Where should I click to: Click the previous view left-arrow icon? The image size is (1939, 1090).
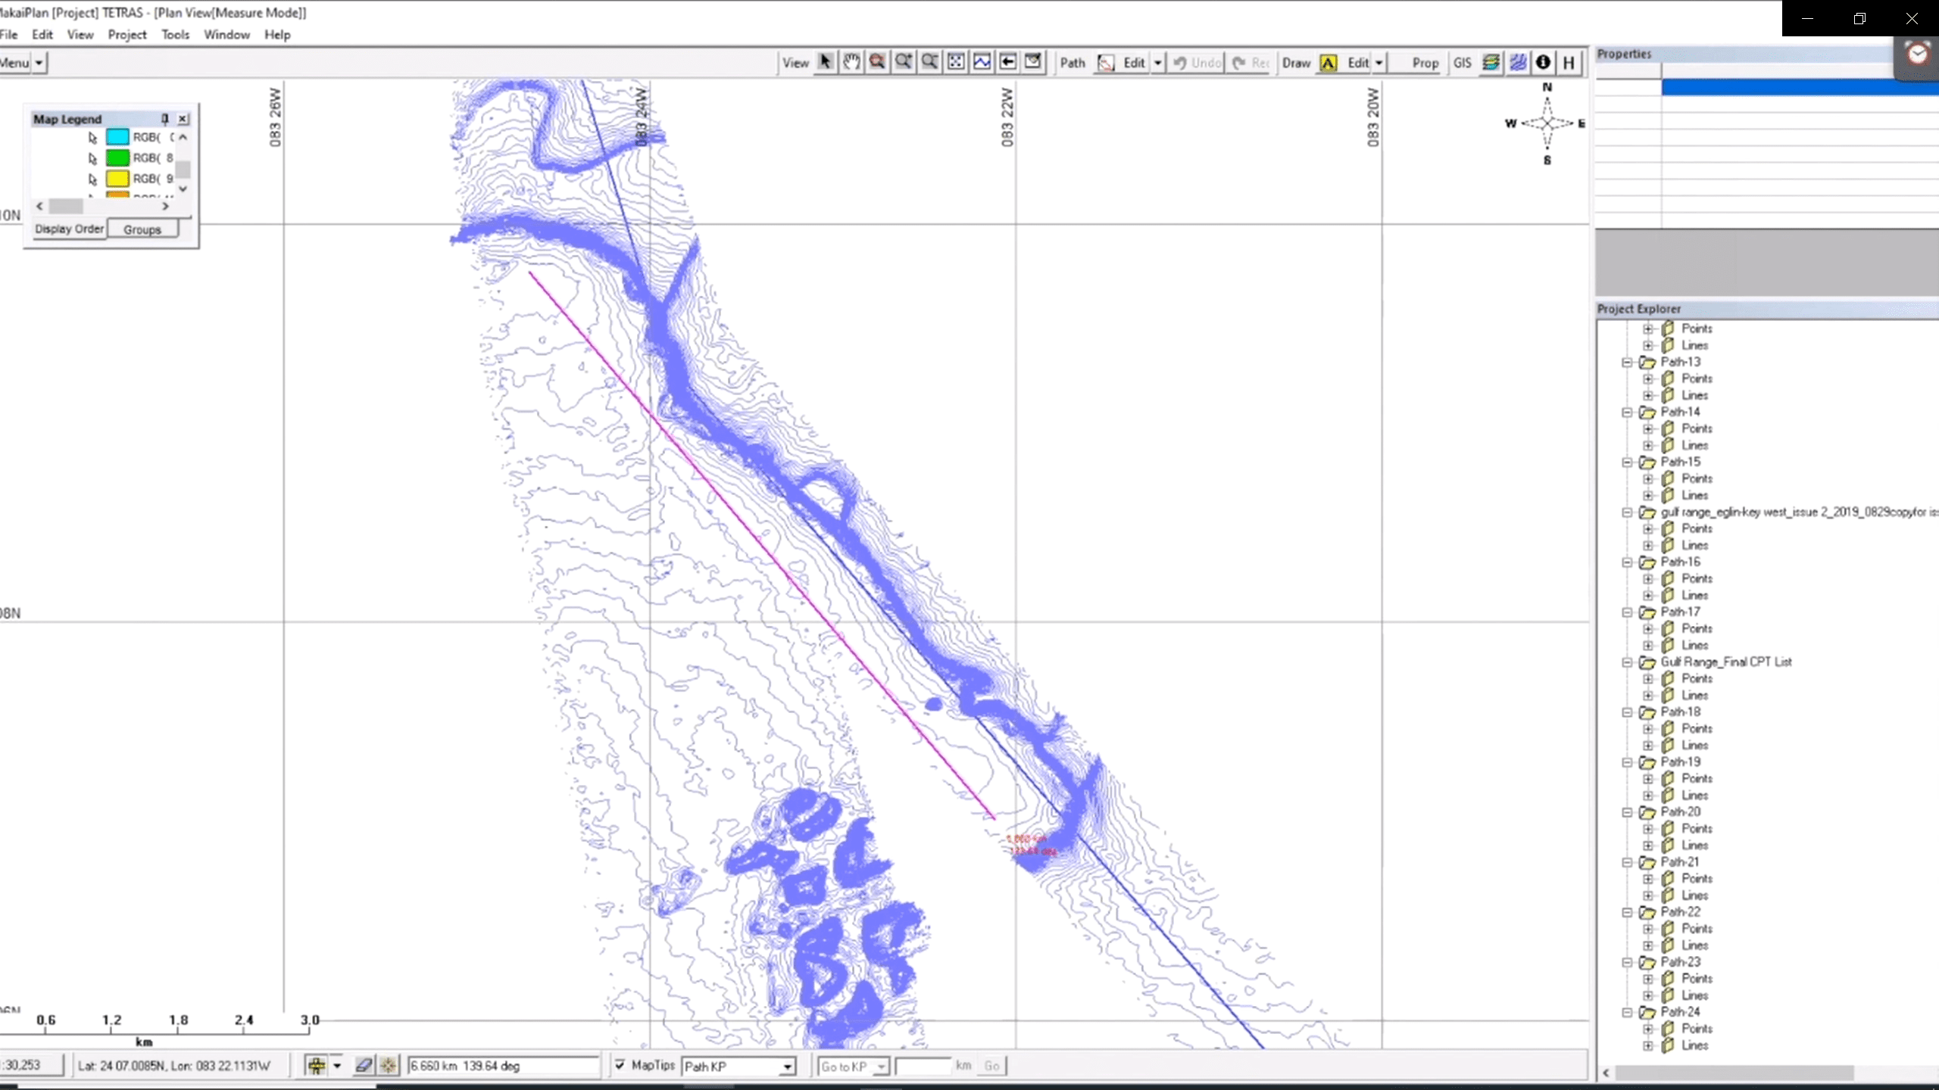coord(1007,62)
